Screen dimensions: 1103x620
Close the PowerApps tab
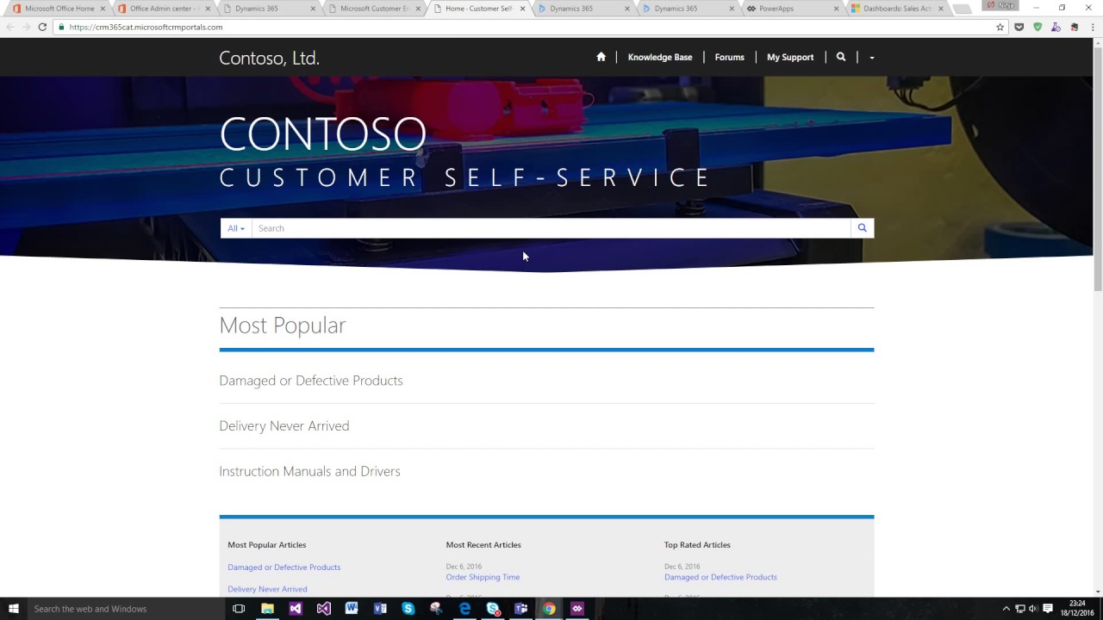(x=836, y=9)
